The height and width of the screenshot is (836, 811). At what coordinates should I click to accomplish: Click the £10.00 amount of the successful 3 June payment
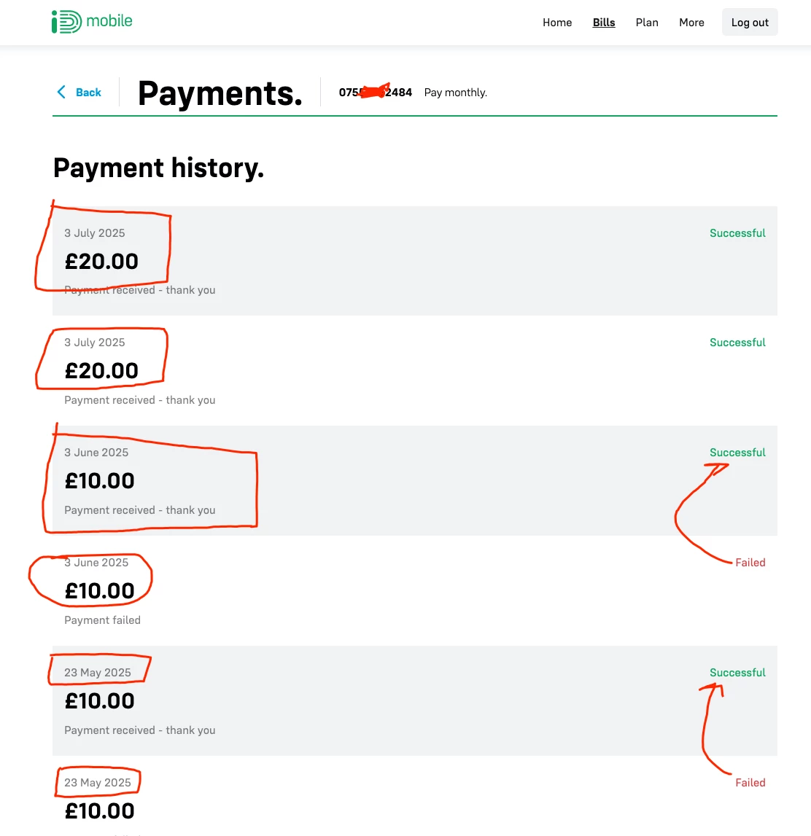[100, 481]
